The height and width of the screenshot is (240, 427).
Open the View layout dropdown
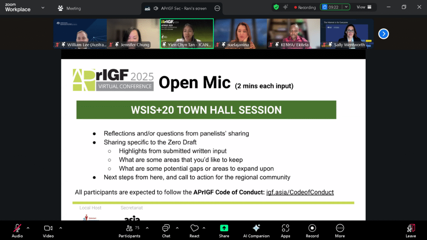[364, 7]
